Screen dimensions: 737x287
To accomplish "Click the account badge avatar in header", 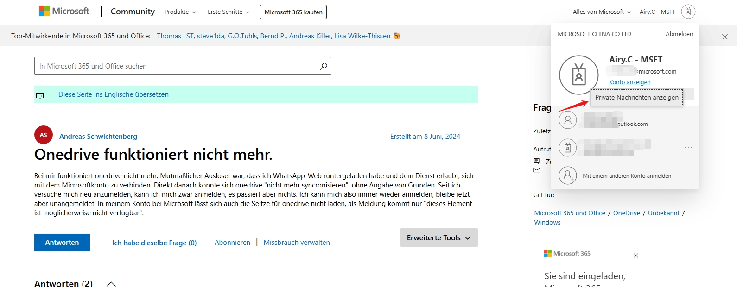I will 688,12.
